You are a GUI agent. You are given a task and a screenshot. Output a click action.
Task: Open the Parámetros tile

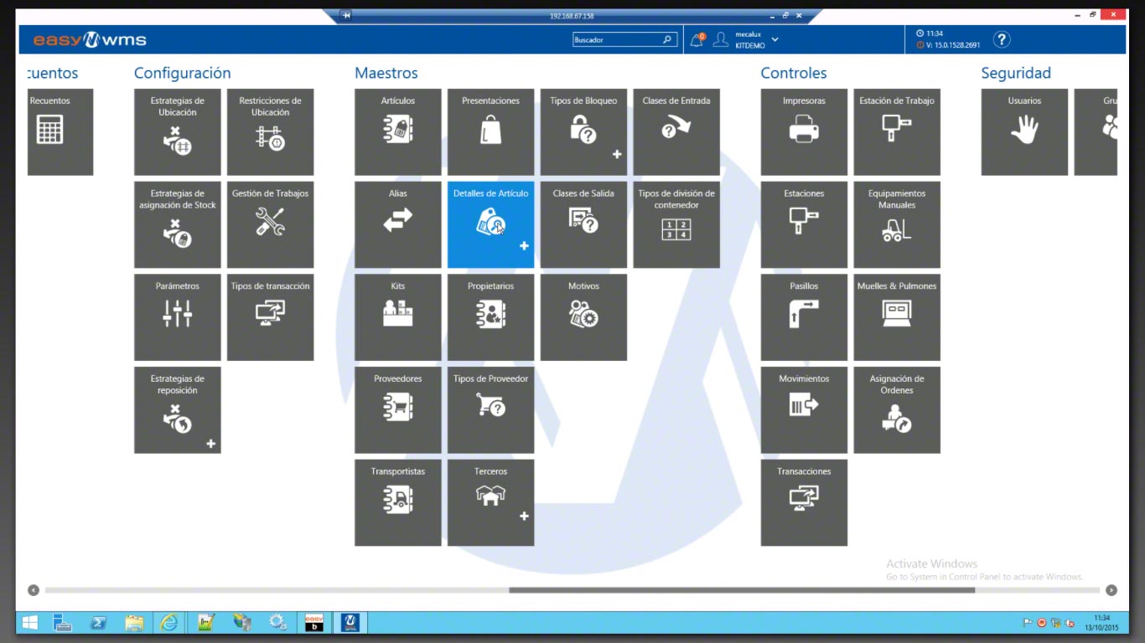[x=178, y=317]
